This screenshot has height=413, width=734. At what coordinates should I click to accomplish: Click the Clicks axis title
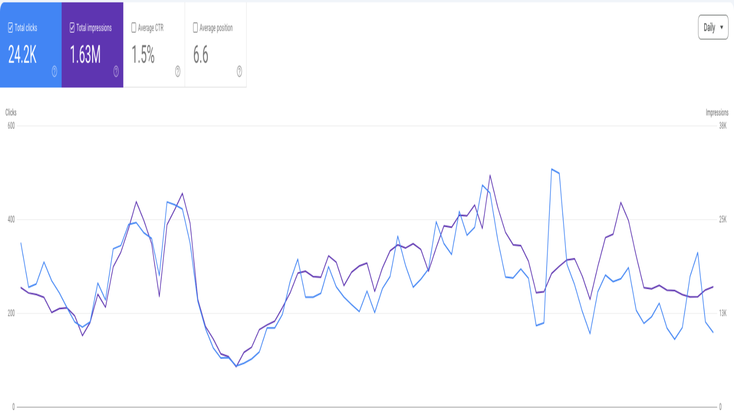pos(11,112)
